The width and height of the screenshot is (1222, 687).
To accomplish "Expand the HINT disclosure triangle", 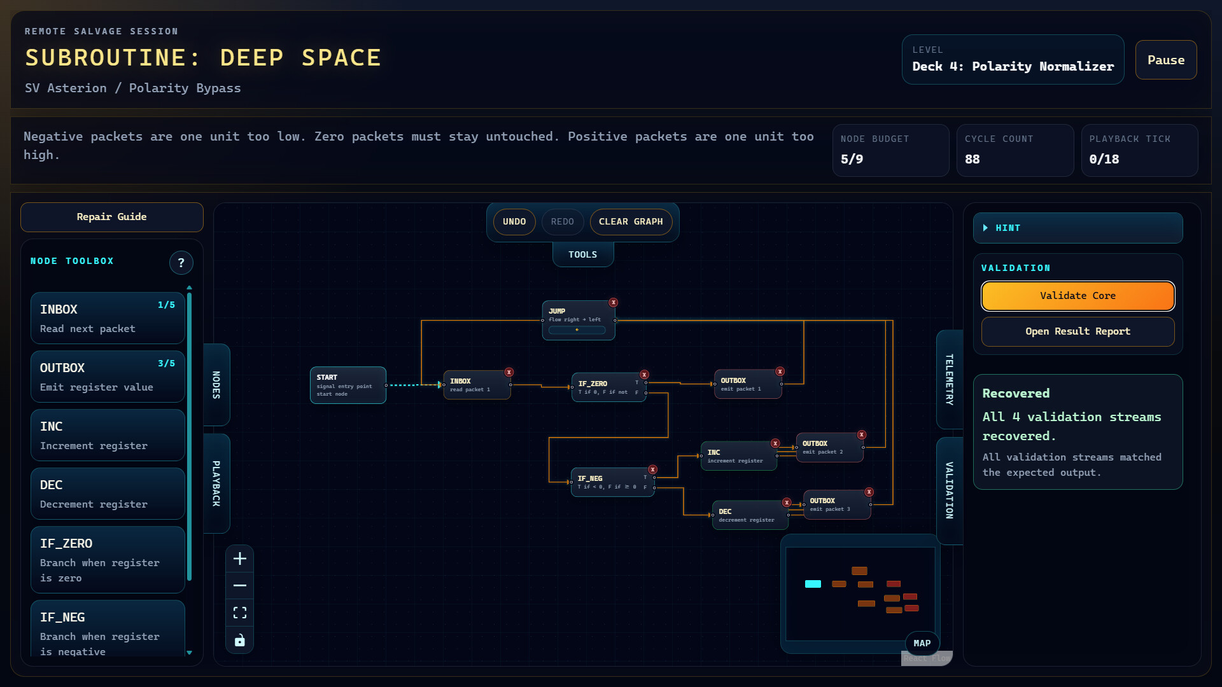I will pos(985,228).
